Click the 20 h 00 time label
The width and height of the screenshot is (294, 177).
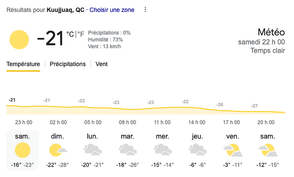[x=266, y=122]
